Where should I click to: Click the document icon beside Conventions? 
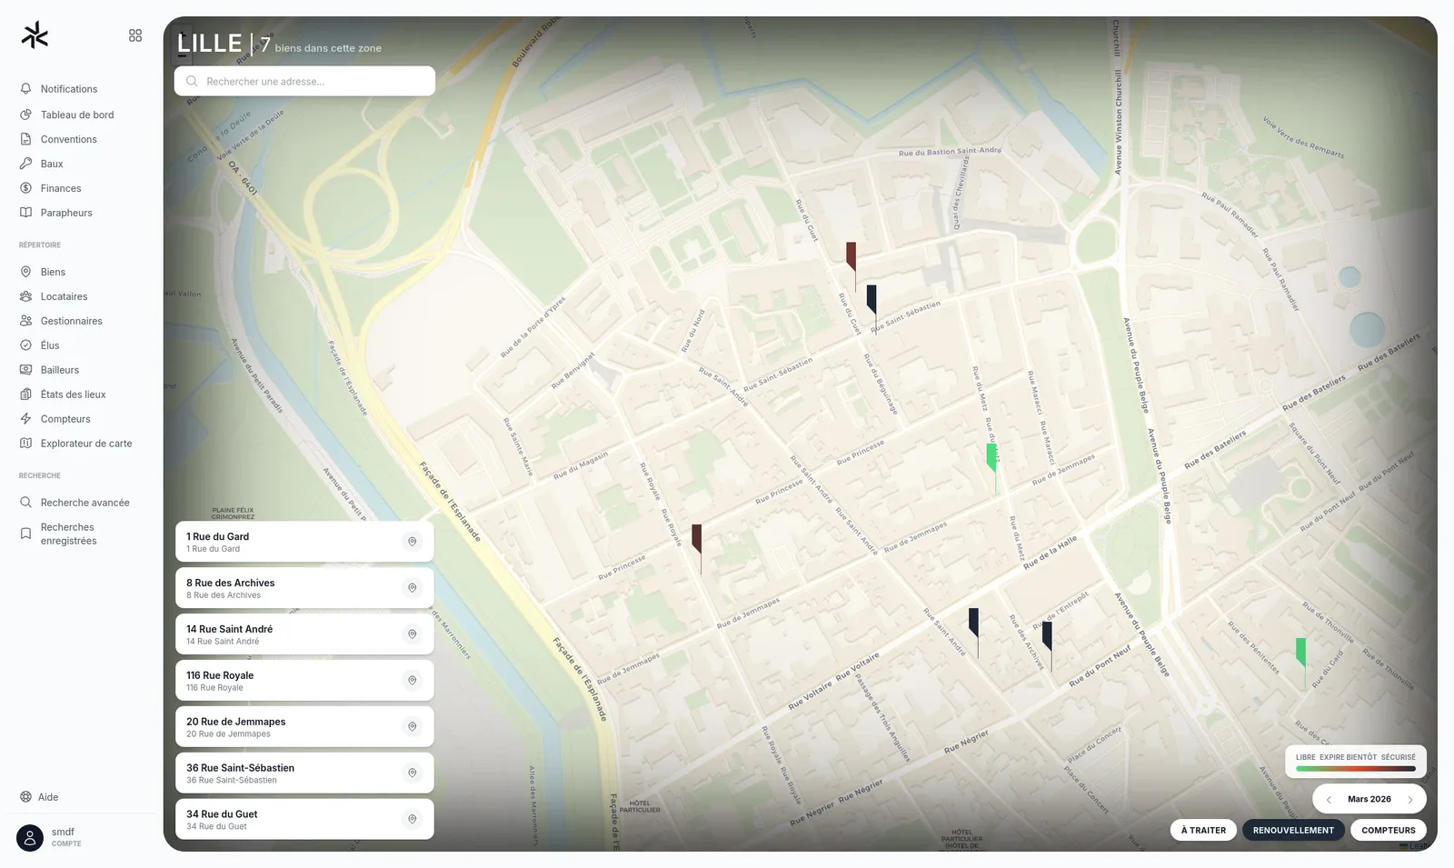(x=25, y=140)
